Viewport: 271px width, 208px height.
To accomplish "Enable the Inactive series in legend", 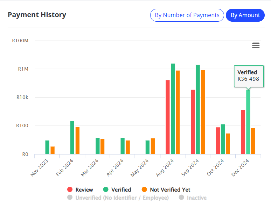I will coord(196,198).
